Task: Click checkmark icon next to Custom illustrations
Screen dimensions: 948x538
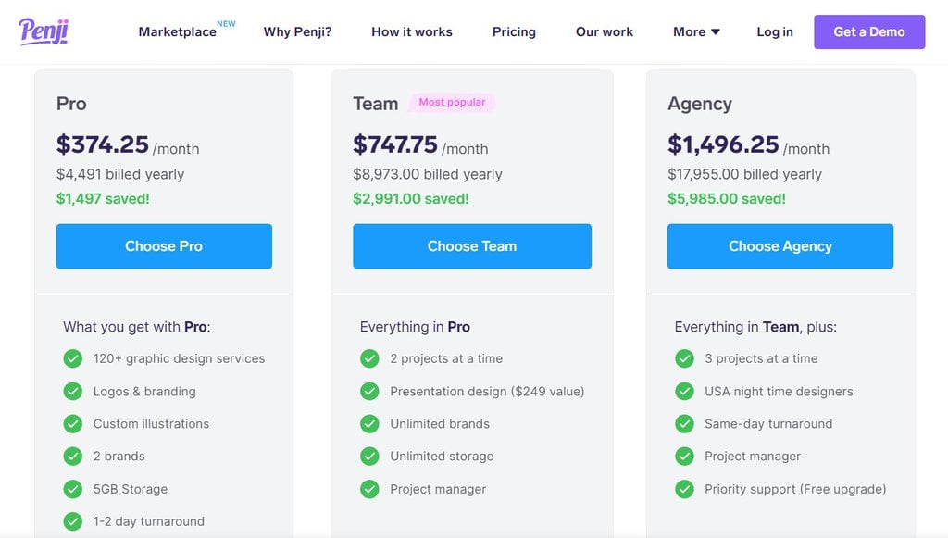Action: pyautogui.click(x=73, y=423)
